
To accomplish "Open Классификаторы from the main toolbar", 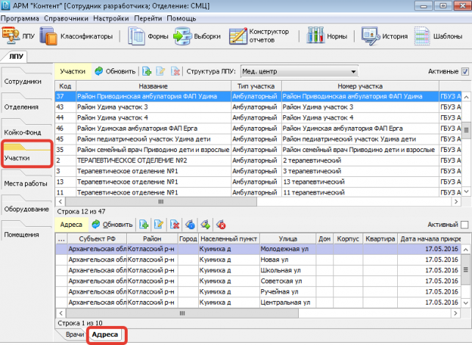I will (76, 36).
